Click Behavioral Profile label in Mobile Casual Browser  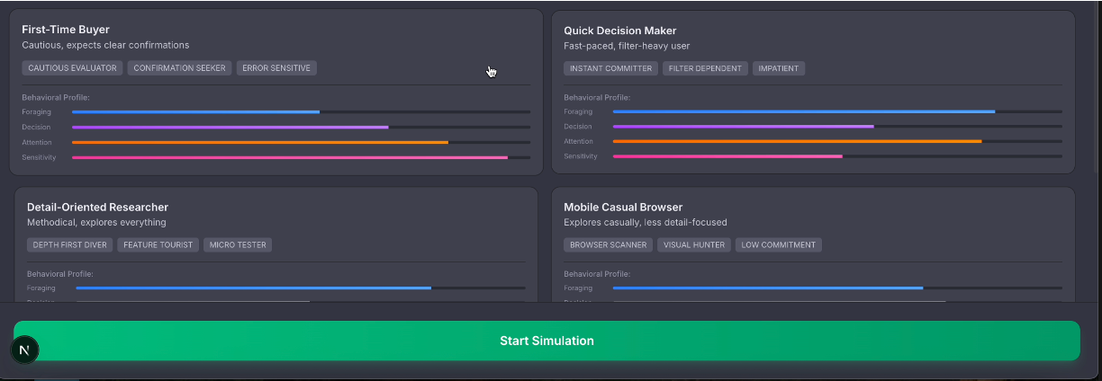pyautogui.click(x=597, y=273)
